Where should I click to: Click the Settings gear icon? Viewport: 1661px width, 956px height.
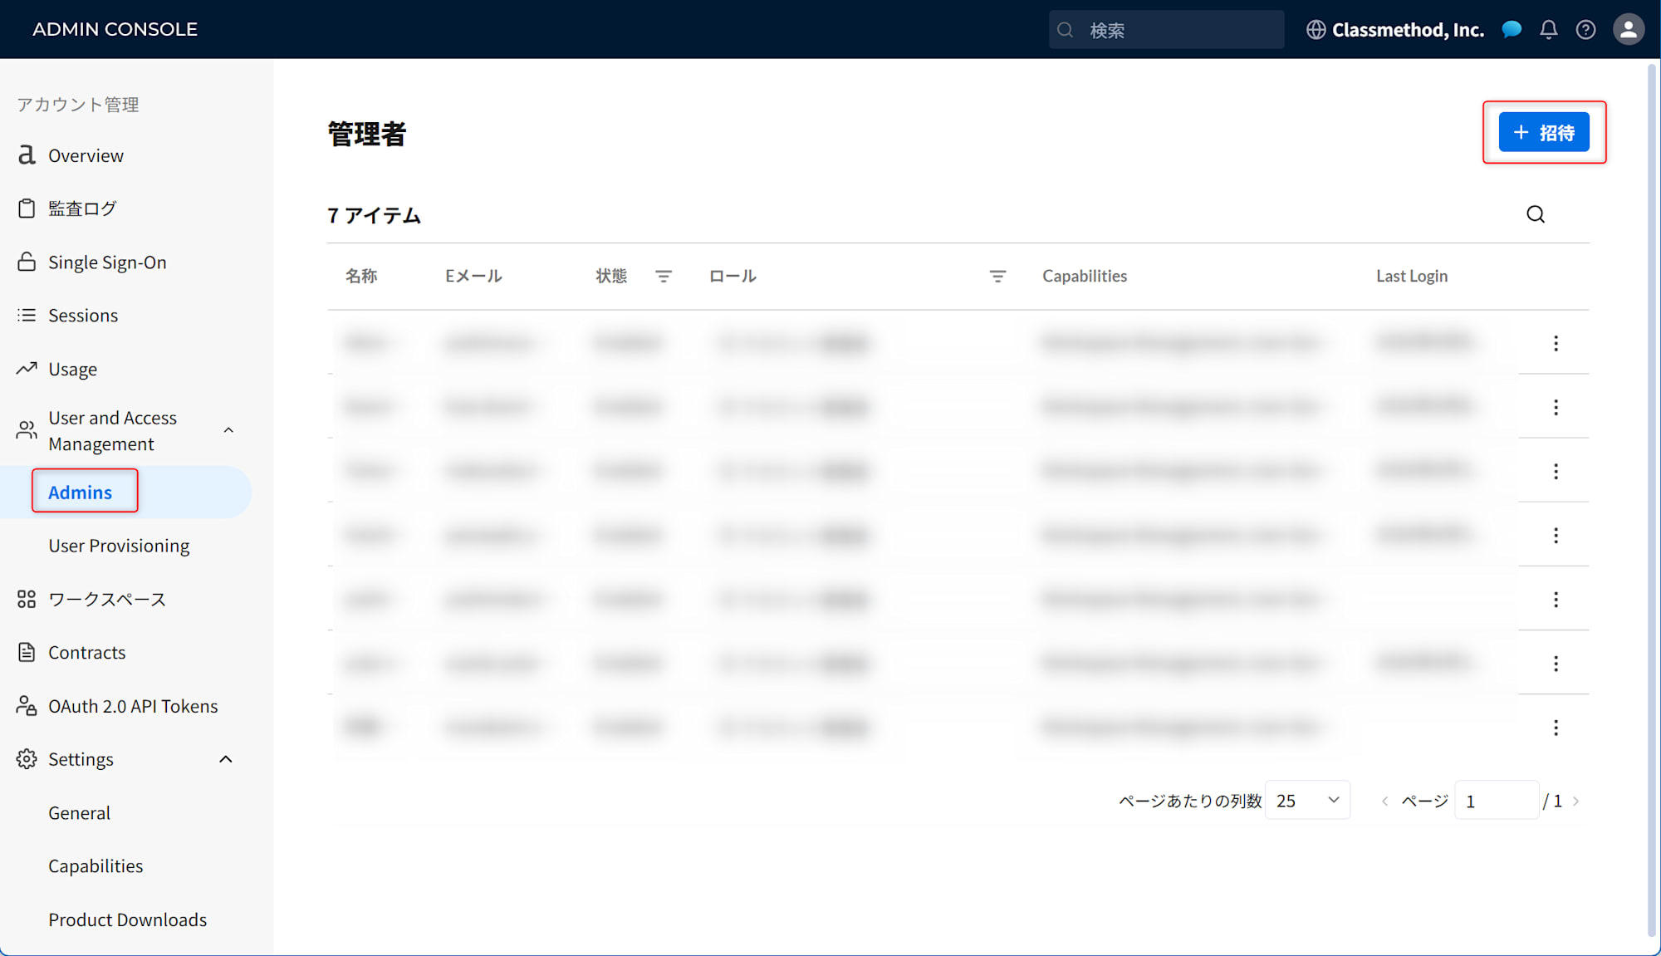tap(27, 758)
